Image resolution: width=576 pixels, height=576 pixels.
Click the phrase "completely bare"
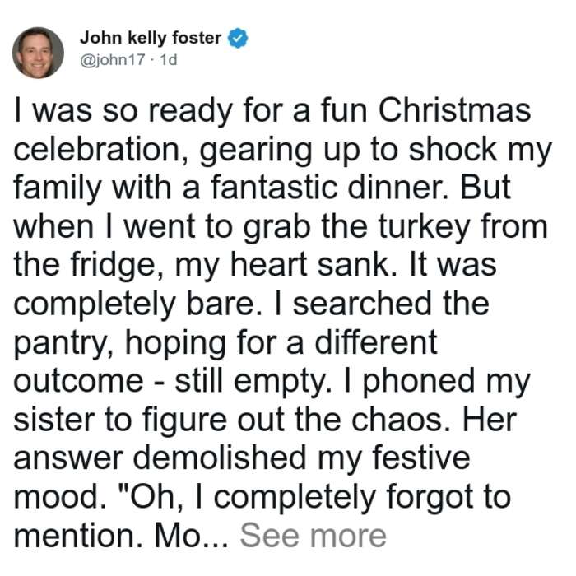click(x=133, y=304)
